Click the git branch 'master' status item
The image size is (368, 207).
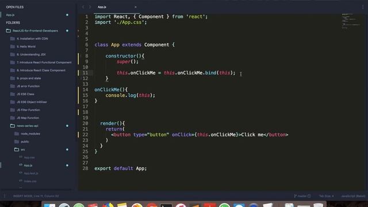302,196
